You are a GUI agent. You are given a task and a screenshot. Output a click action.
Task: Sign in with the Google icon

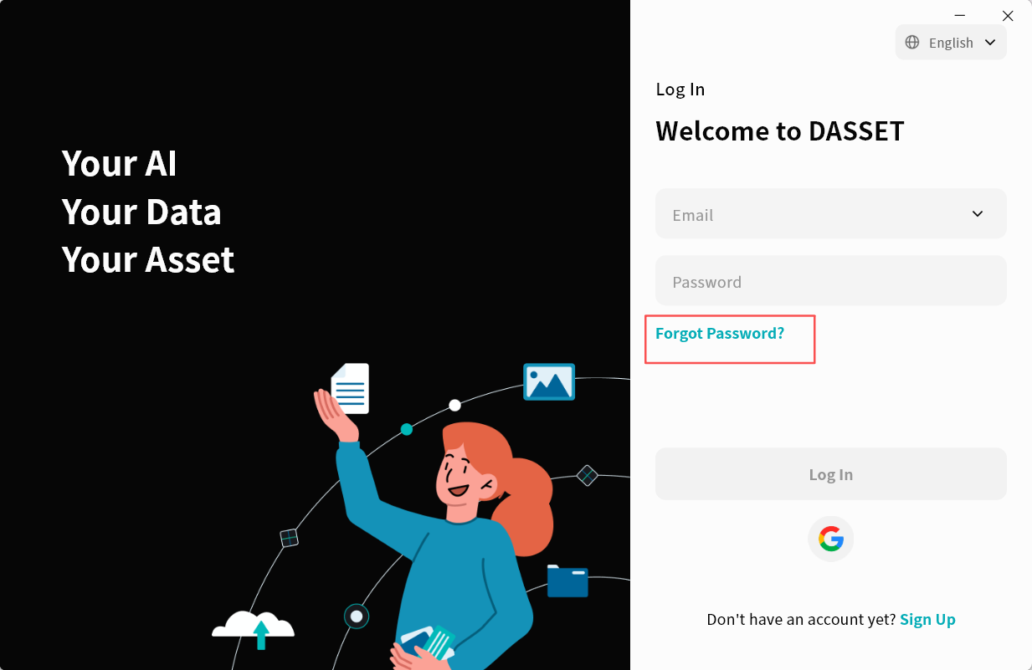(x=830, y=539)
